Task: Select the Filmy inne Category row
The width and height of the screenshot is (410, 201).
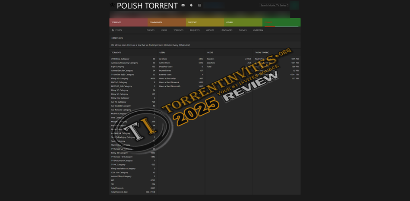Action: click(133, 98)
